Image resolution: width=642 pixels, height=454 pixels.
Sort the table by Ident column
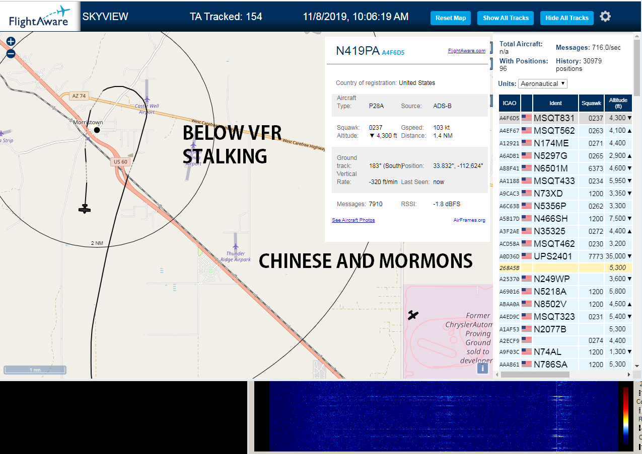555,103
